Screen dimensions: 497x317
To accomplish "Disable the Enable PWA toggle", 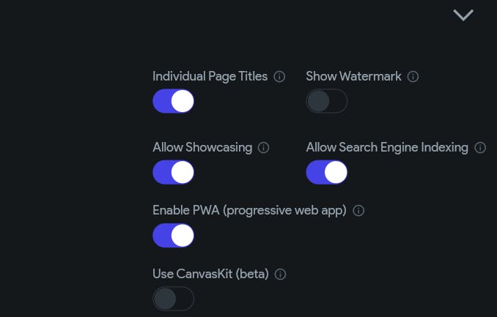I will click(173, 235).
